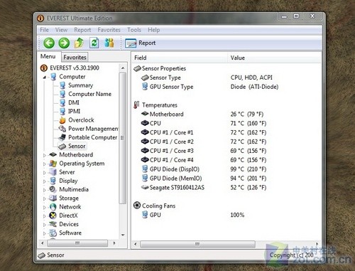
Task: Expand the Multimedia tree node
Action: coord(45,190)
